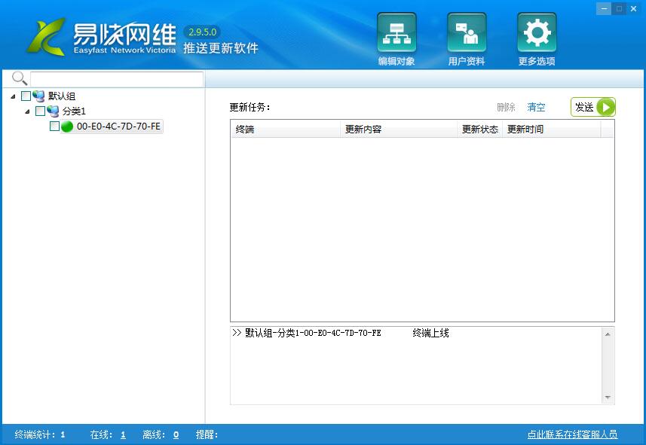Click the green online status dot of terminal 00-E0-4C-7D-70-FE
Screen dimensions: 646x445
tap(66, 126)
